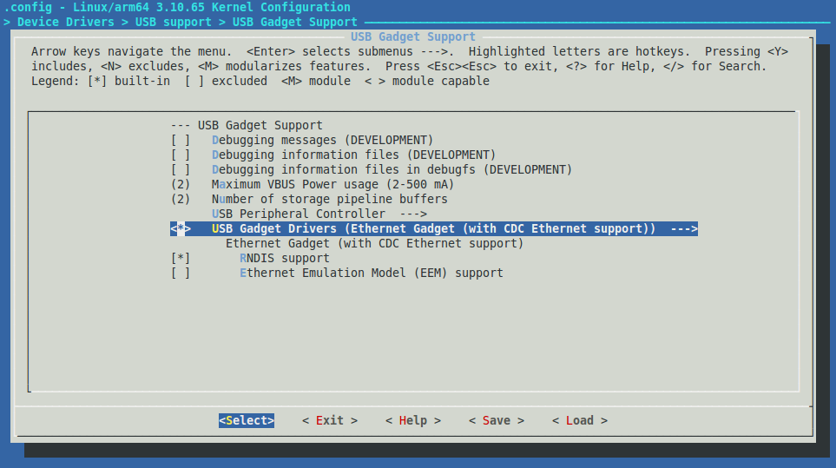The height and width of the screenshot is (468, 836).
Task: Open USB Gadget Drivers submenu arrow
Action: (x=684, y=228)
